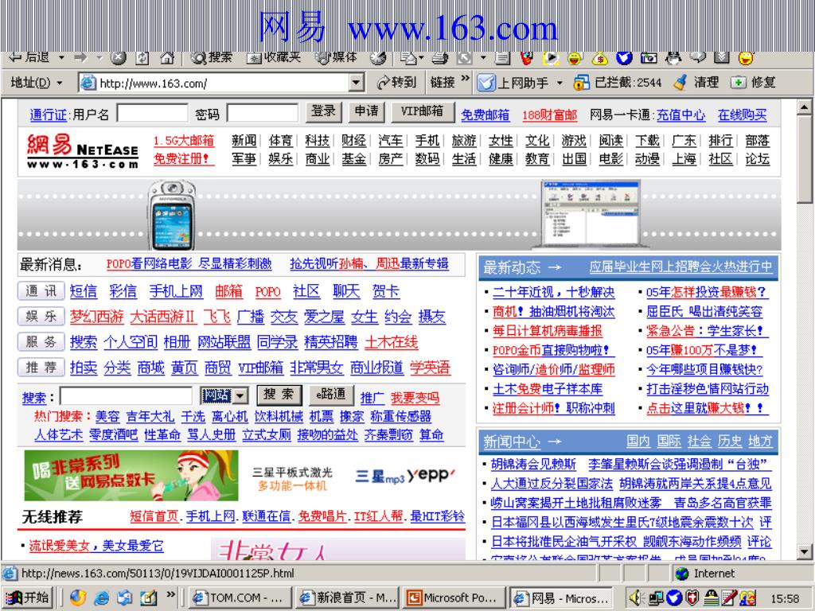Click the vertical scrollbar down arrow
815x611 pixels.
pyautogui.click(x=804, y=552)
